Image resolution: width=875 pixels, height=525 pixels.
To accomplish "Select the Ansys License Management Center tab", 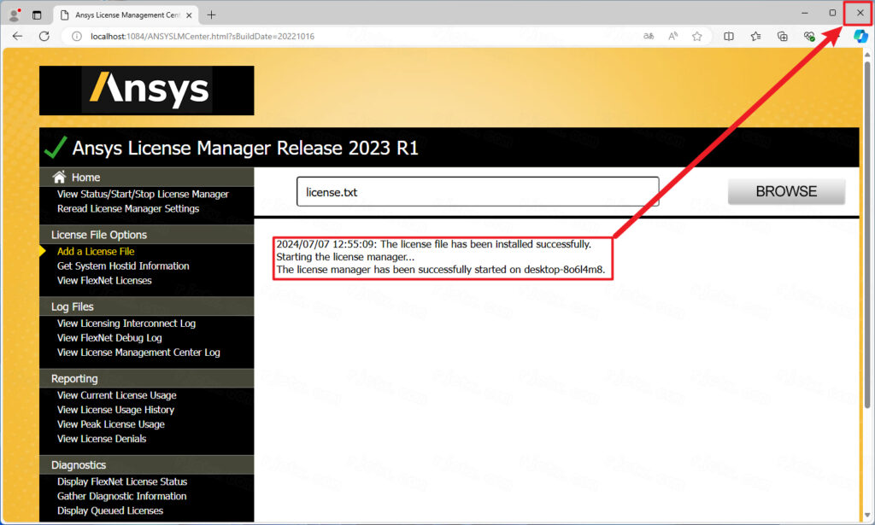I will point(126,15).
